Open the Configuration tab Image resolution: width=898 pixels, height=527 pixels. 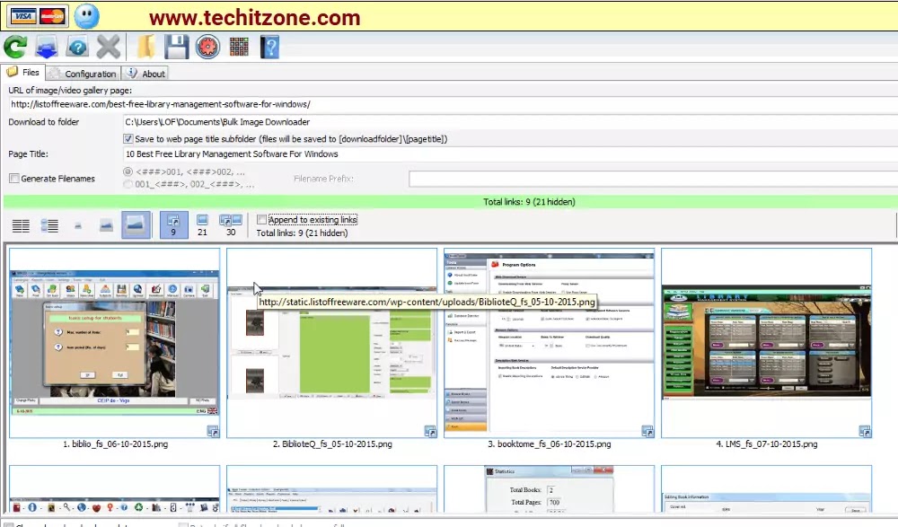pos(83,74)
